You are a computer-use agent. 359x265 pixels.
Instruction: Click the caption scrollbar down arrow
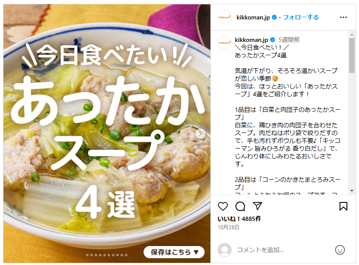(352, 191)
